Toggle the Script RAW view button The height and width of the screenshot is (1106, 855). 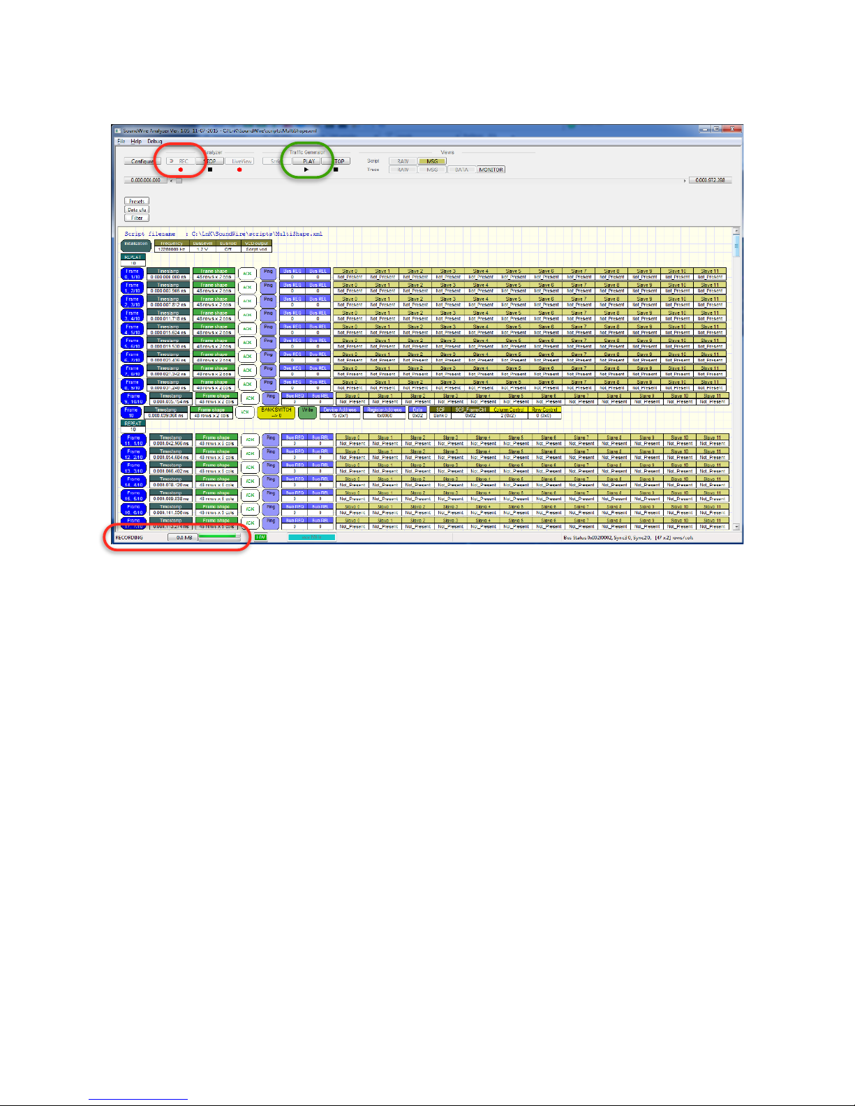pos(403,161)
